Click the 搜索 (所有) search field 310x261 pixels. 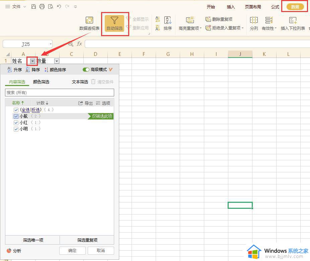(x=60, y=92)
